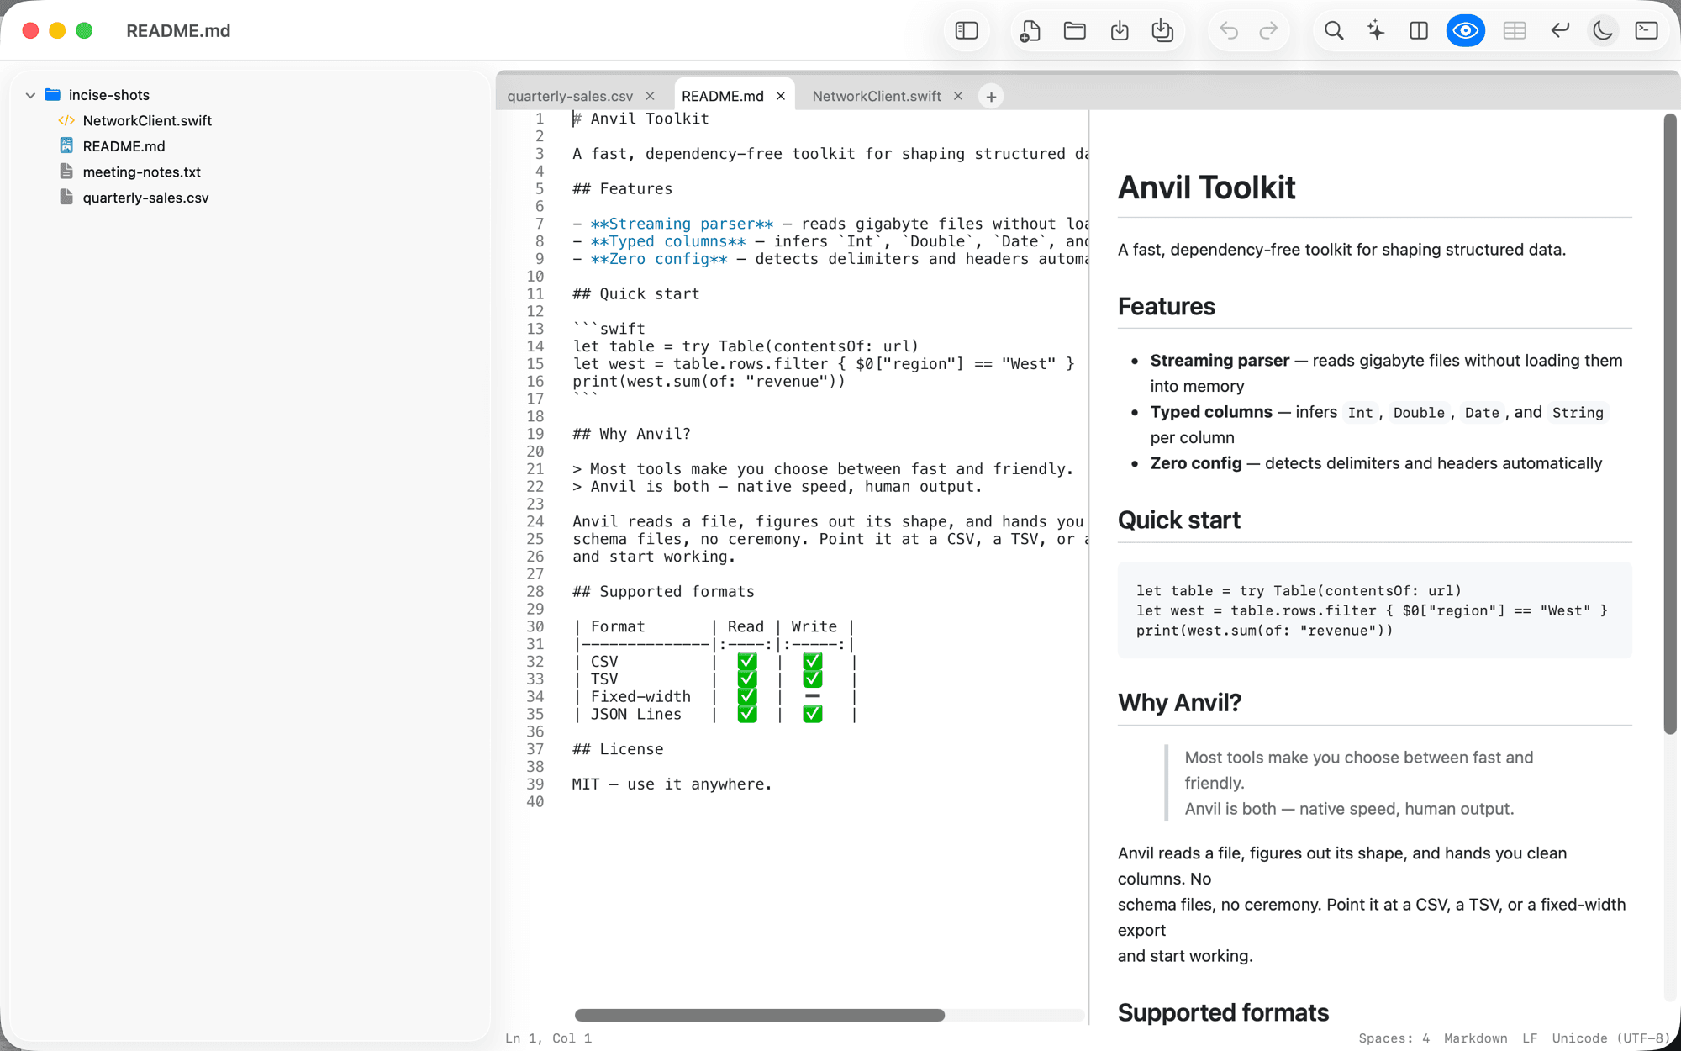1681x1051 pixels.
Task: Click '## Quick start' line in editor
Action: 635,294
